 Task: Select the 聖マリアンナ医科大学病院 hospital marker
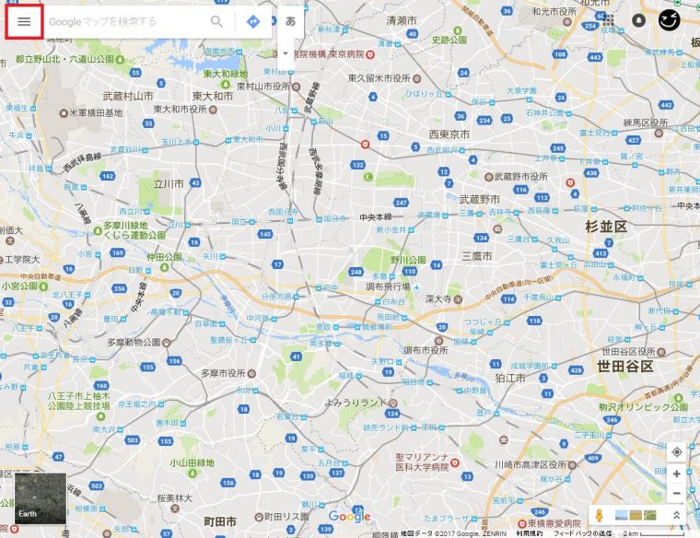(455, 462)
